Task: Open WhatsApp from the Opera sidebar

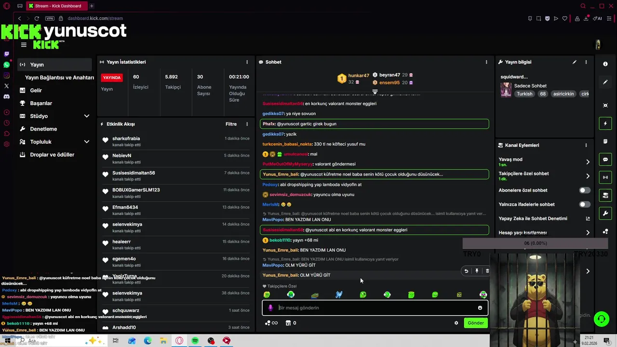Action: 6,65
